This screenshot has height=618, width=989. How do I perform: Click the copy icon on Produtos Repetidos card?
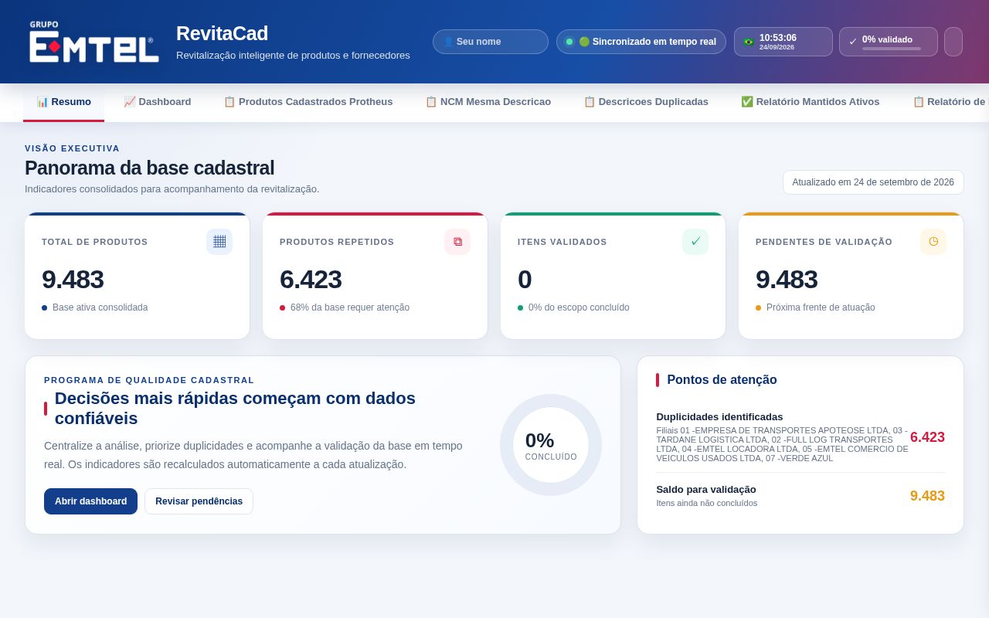click(457, 242)
